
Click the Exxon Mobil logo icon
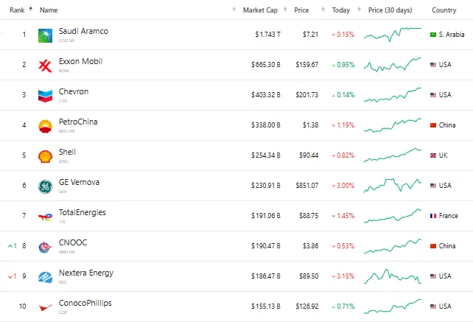[45, 65]
